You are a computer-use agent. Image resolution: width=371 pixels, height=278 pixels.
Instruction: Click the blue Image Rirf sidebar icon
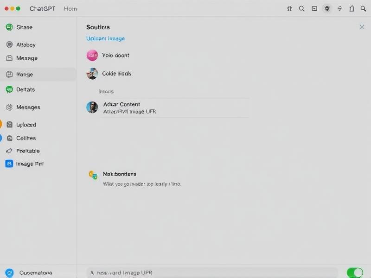pos(9,164)
